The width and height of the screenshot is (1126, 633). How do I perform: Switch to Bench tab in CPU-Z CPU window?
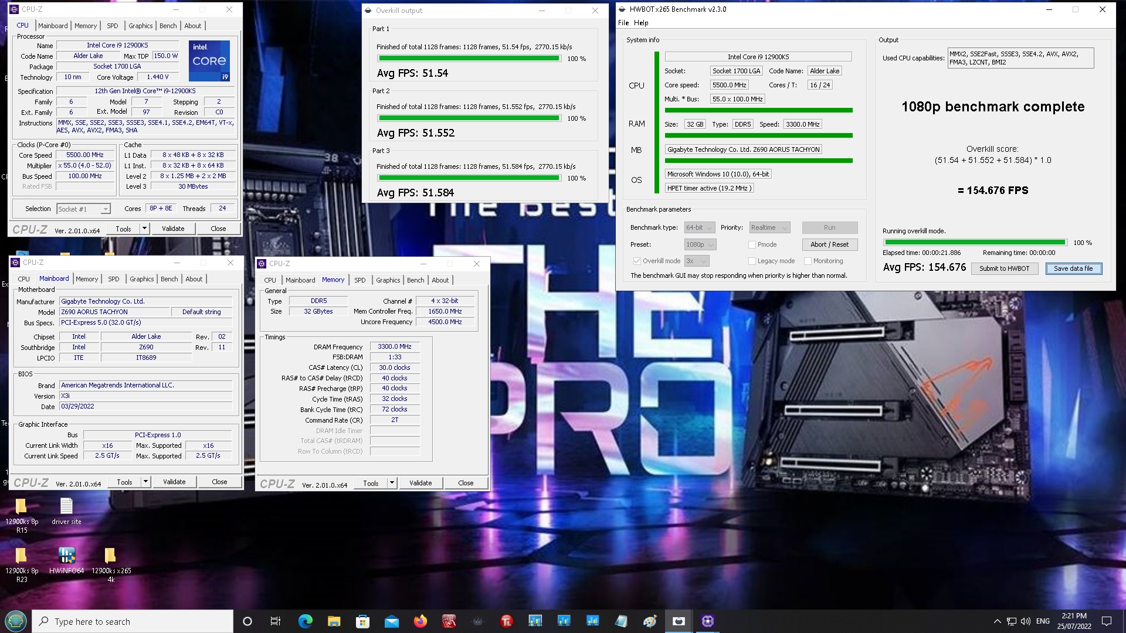[x=168, y=26]
